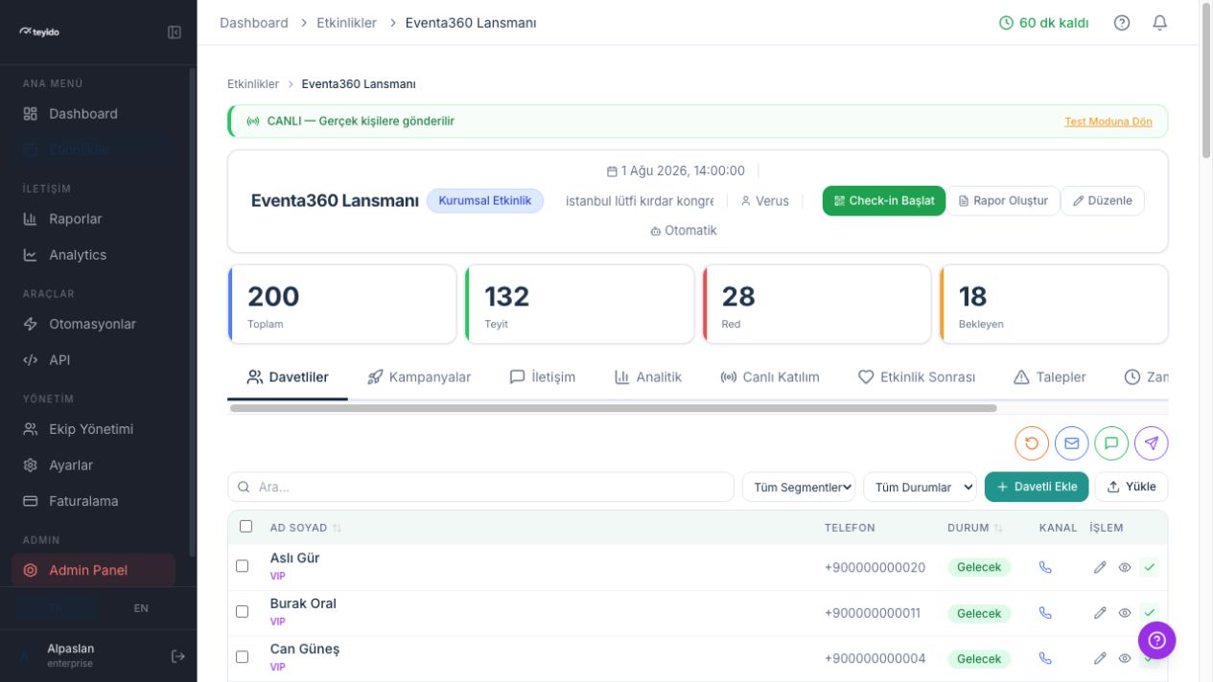Screen dimensions: 1213x682
Task: Switch to the Canlı Katılım tab
Action: click(770, 377)
